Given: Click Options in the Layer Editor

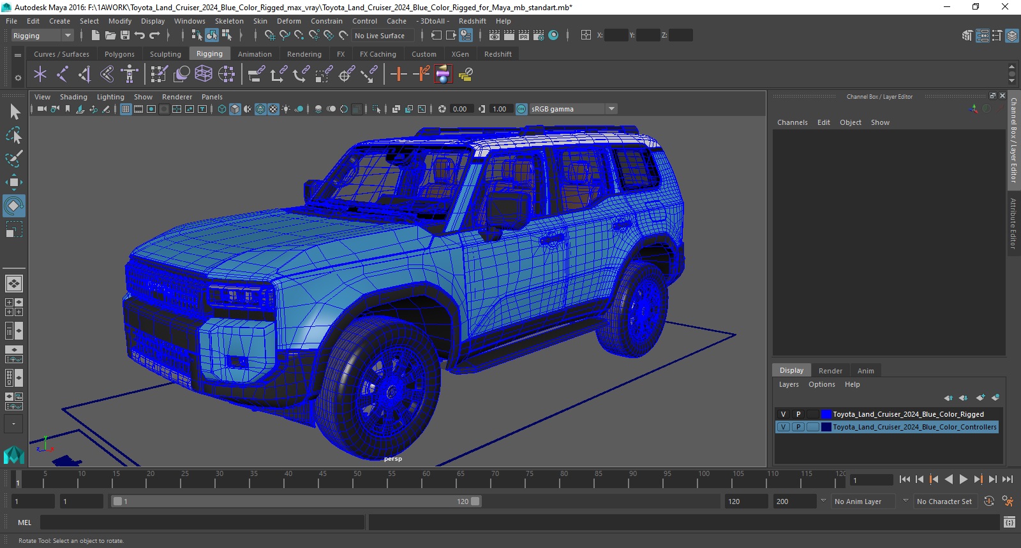Looking at the screenshot, I should (822, 384).
